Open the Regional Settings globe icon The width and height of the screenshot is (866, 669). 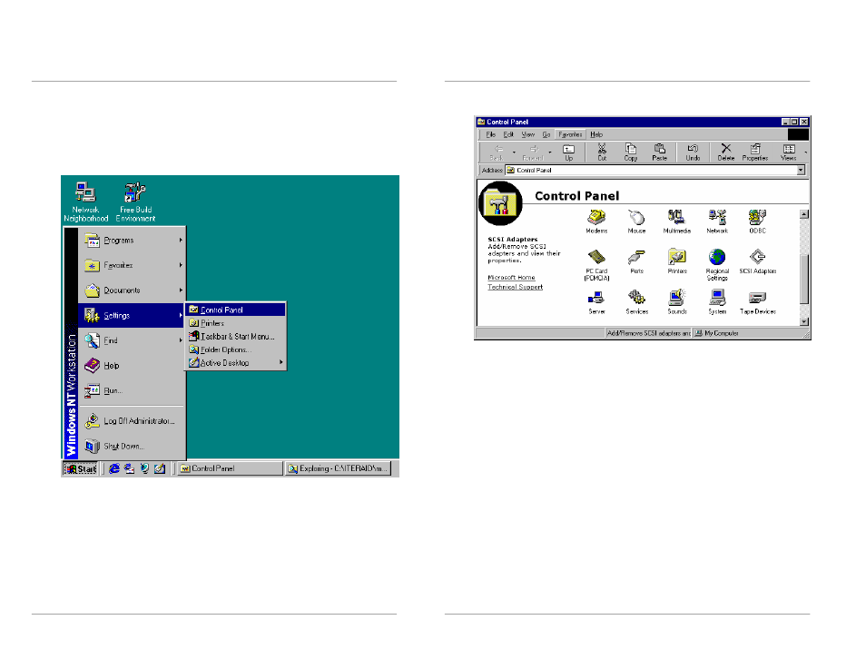coord(717,265)
